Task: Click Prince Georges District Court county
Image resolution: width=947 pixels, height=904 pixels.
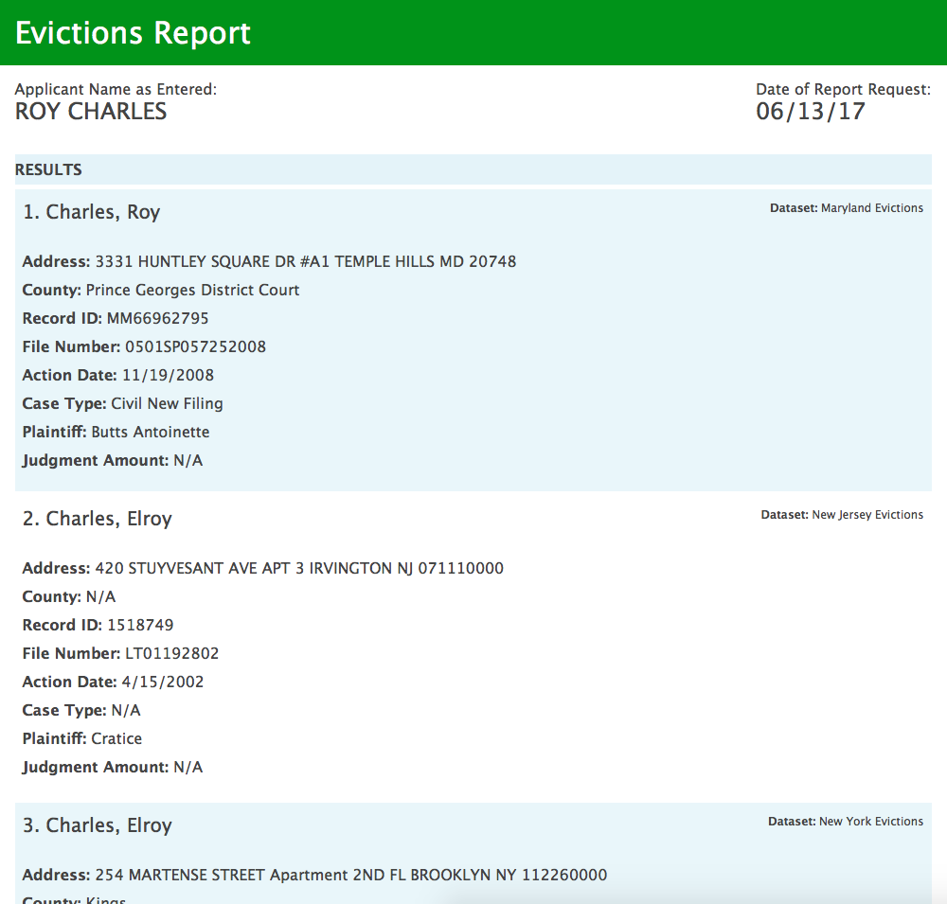Action: coord(161,291)
